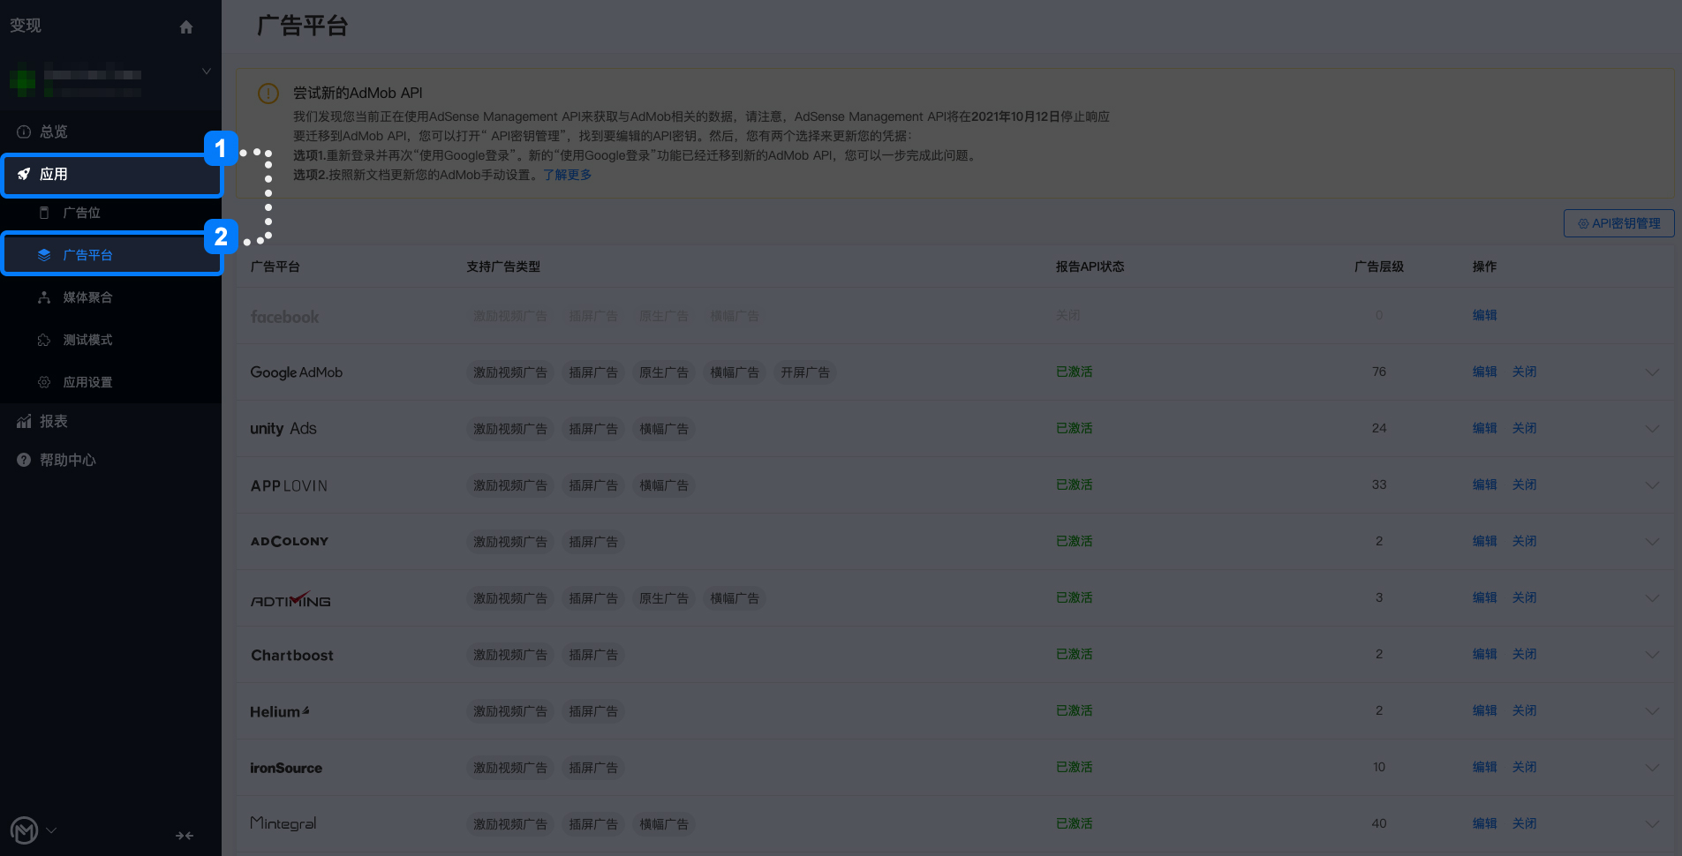This screenshot has height=856, width=1682.
Task: Expand the Helium row
Action: pyautogui.click(x=1652, y=711)
